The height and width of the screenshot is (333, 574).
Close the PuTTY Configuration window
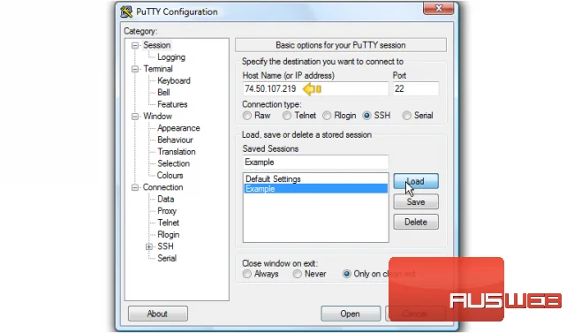(x=439, y=8)
